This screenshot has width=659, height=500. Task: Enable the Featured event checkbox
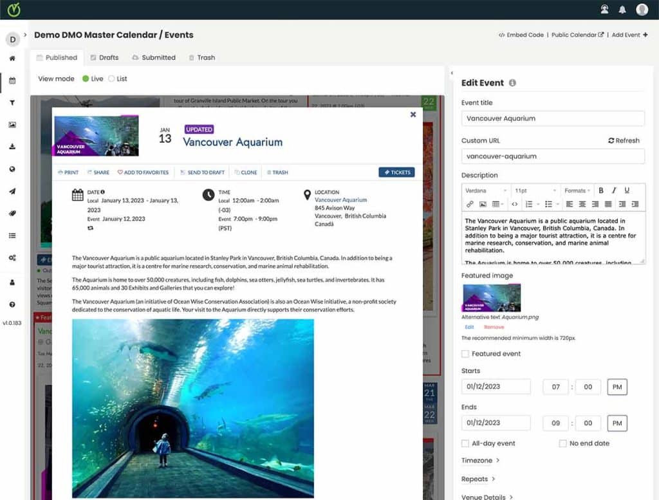(x=465, y=353)
